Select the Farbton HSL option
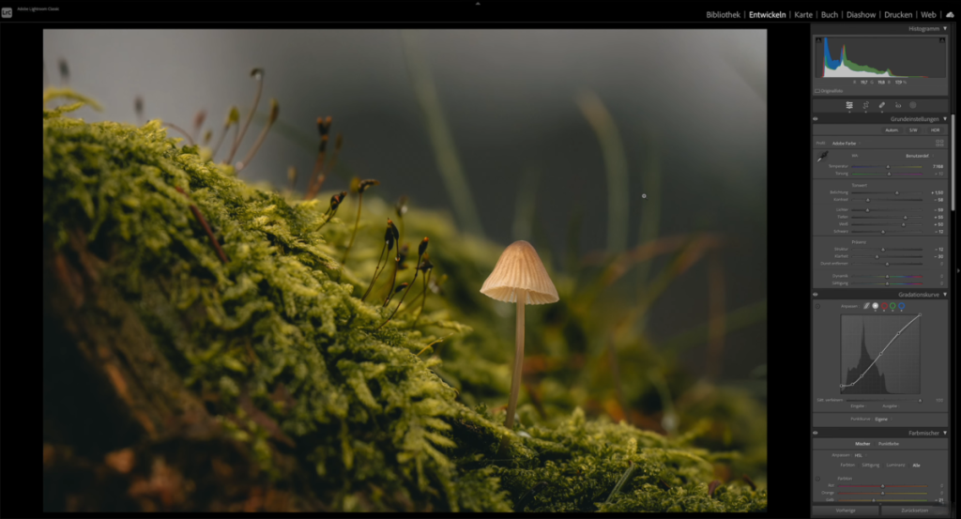 (x=847, y=466)
